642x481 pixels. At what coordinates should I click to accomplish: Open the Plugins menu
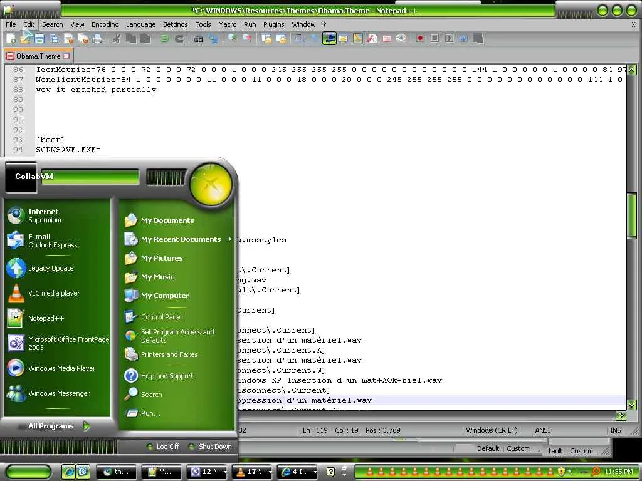pyautogui.click(x=273, y=24)
